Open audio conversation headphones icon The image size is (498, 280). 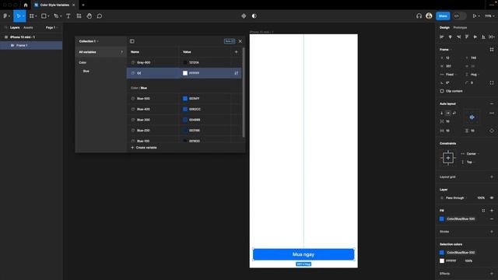[419, 16]
